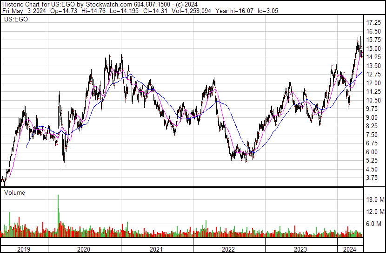Click the 6.0 M volume axis label
The height and width of the screenshot is (253, 386).
coord(373,224)
